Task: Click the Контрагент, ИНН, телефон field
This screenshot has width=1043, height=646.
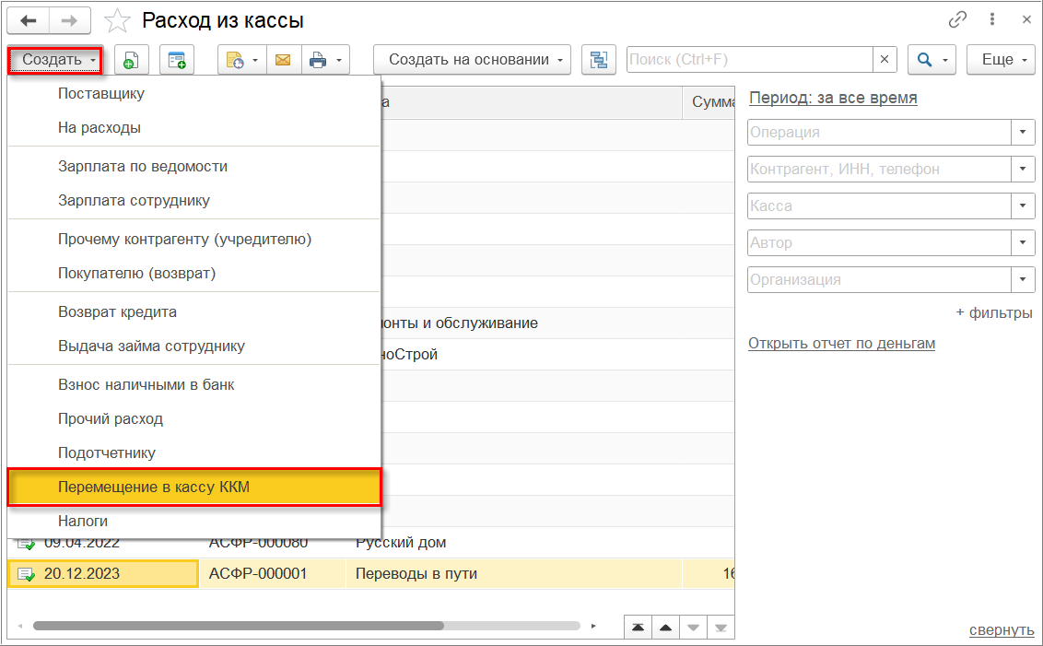Action: (879, 169)
